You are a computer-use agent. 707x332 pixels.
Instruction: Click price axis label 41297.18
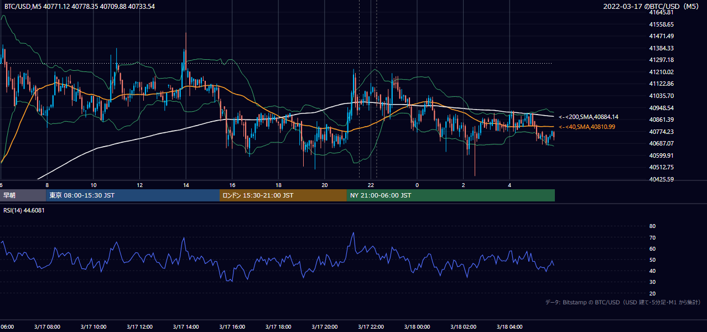[661, 60]
